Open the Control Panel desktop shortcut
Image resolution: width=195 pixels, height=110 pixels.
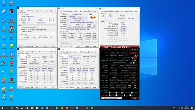coord(4,55)
